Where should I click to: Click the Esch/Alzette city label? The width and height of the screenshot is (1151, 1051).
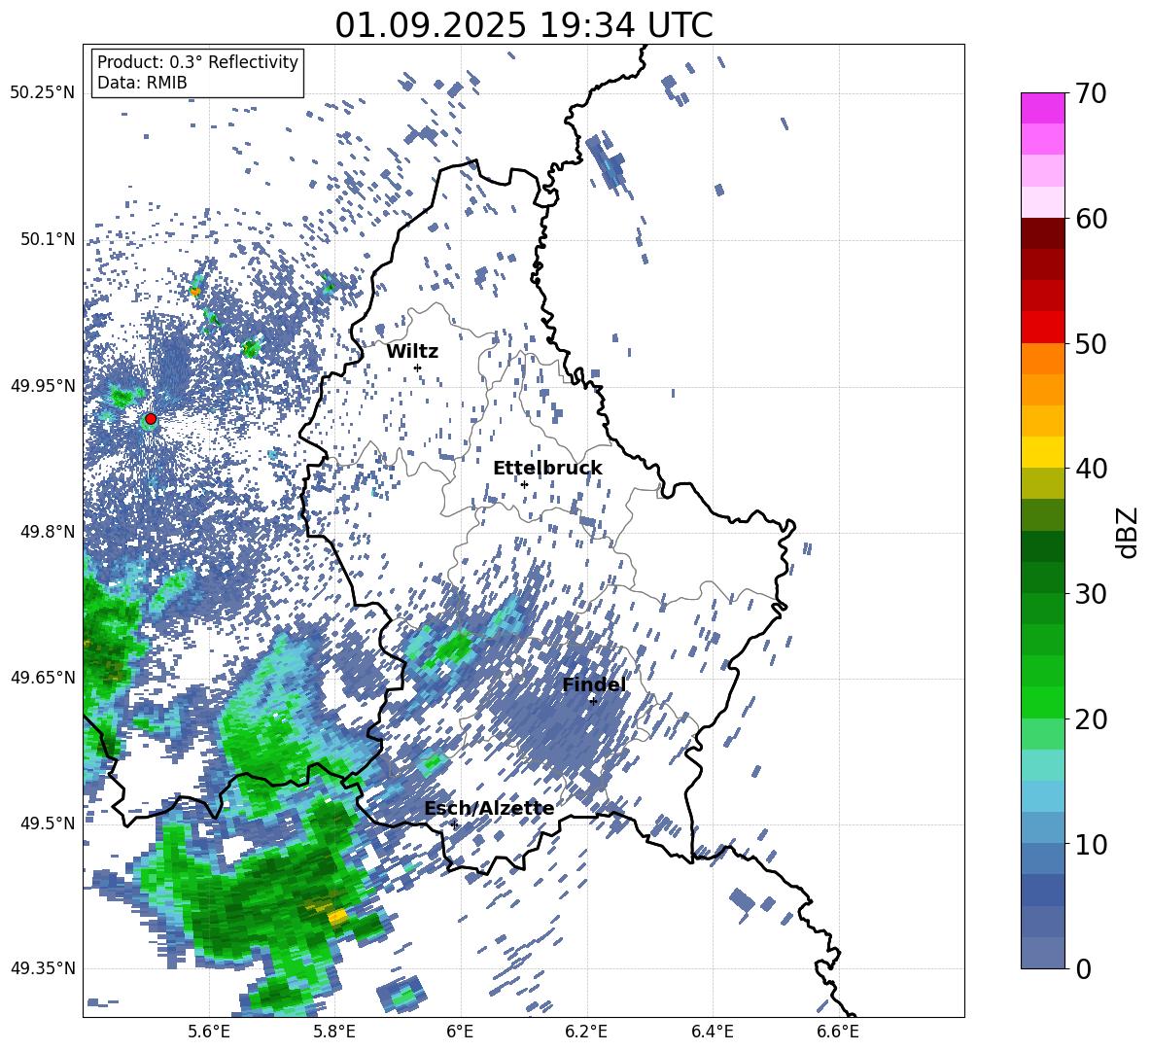point(489,809)
